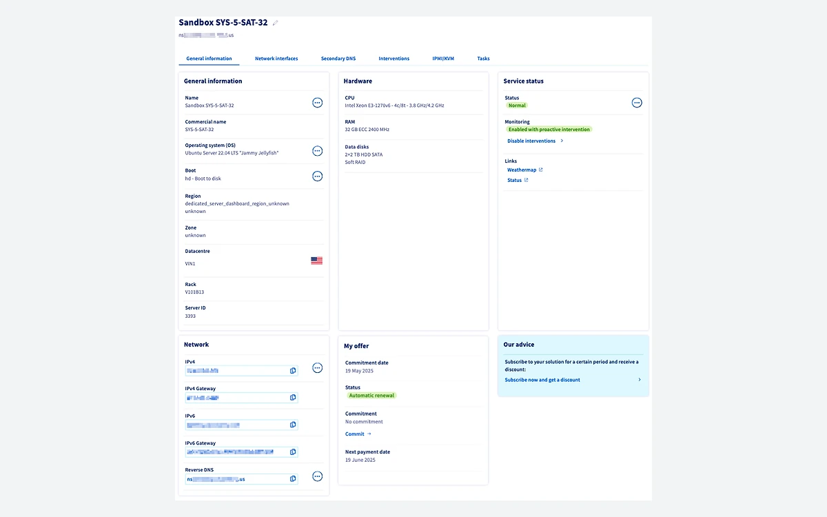The width and height of the screenshot is (827, 517).
Task: Open the actions menu for Operating system
Action: (317, 151)
